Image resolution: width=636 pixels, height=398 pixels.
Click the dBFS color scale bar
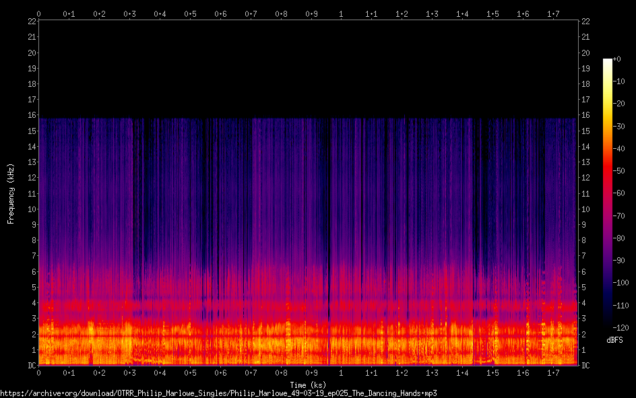607,194
